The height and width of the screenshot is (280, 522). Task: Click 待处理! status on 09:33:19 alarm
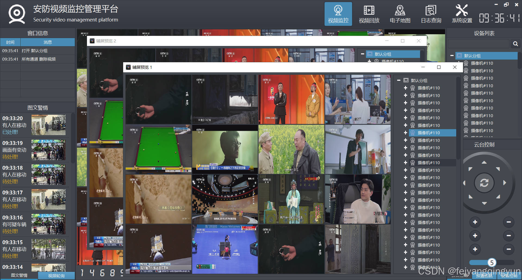click(x=10, y=157)
